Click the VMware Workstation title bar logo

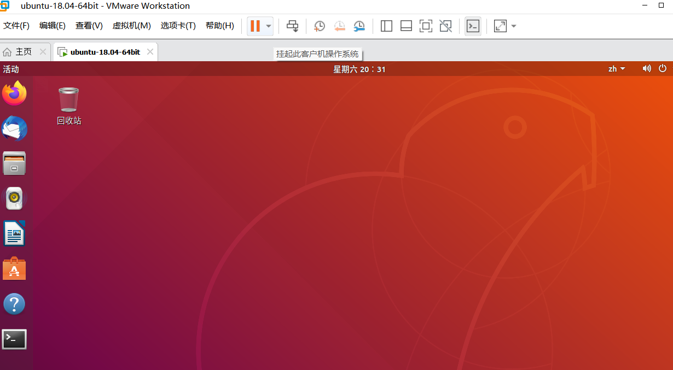pyautogui.click(x=4, y=6)
